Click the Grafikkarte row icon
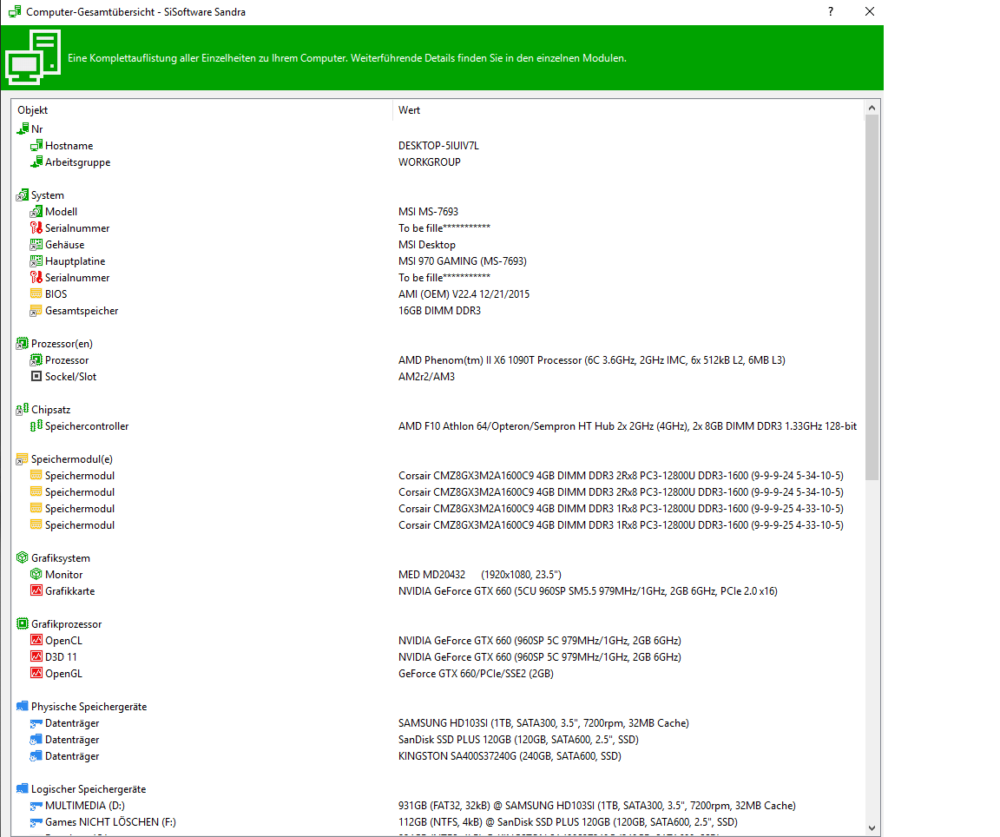This screenshot has height=837, width=1000. (x=36, y=590)
